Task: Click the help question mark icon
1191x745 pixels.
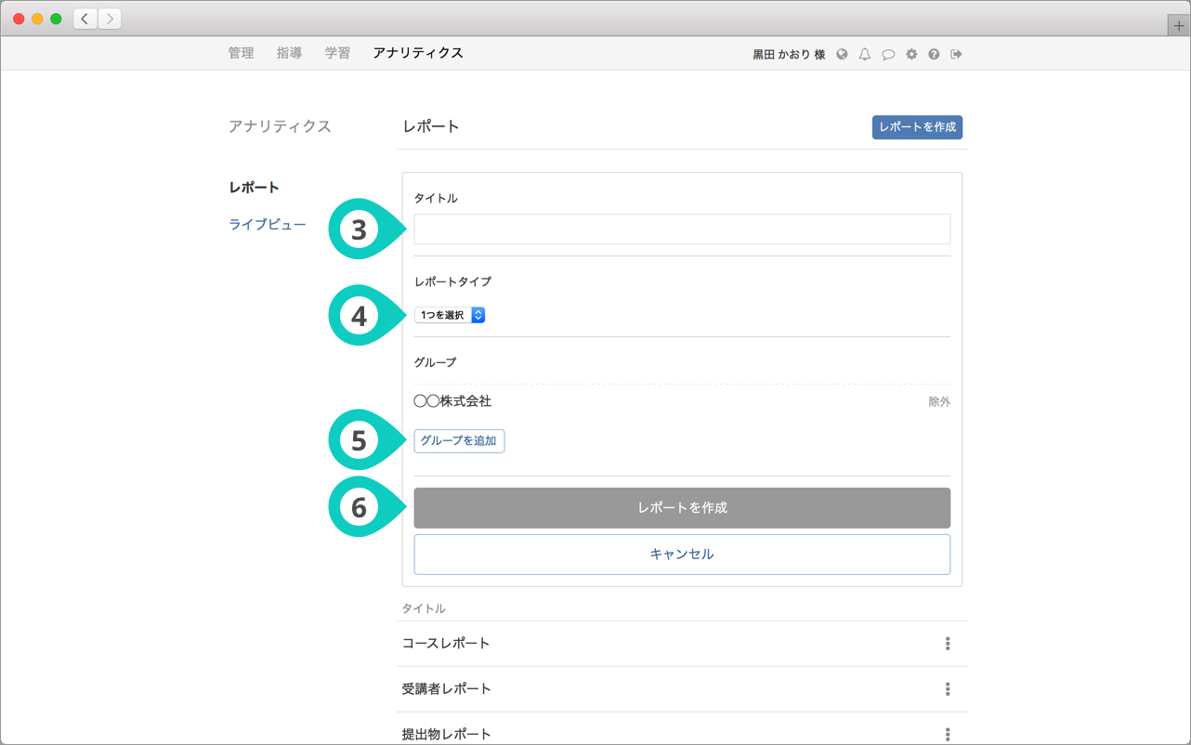Action: [934, 54]
